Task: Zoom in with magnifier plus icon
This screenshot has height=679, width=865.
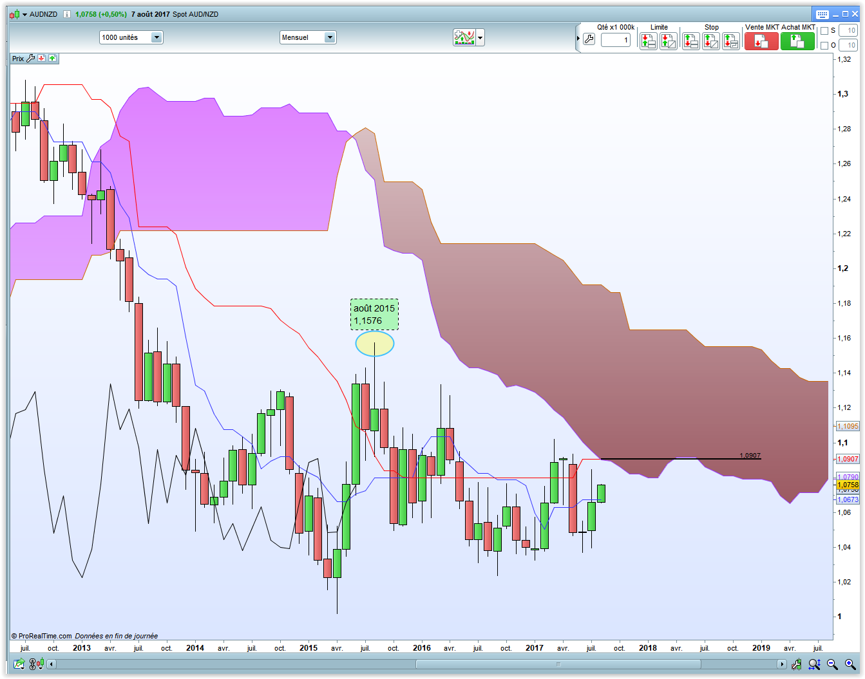Action: tap(850, 664)
